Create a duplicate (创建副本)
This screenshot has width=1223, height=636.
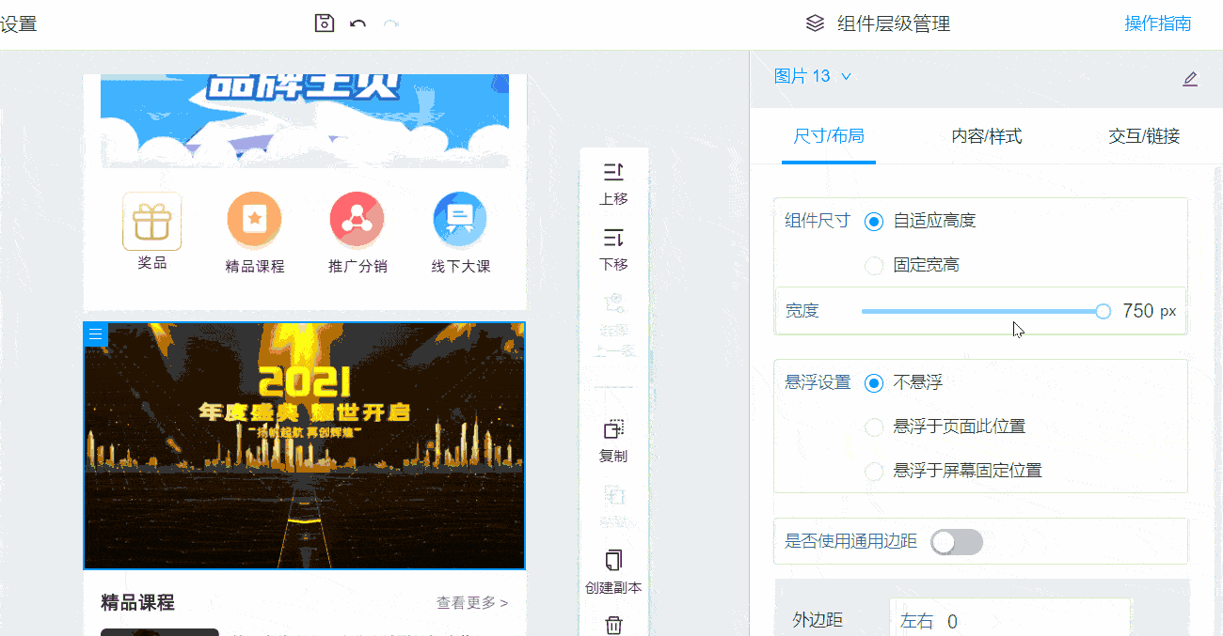coord(613,572)
